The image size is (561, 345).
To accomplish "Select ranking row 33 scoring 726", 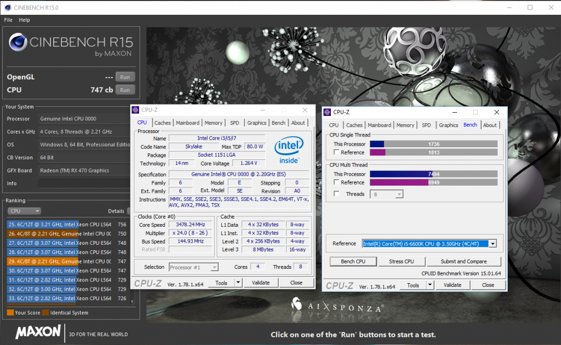I will [67, 298].
